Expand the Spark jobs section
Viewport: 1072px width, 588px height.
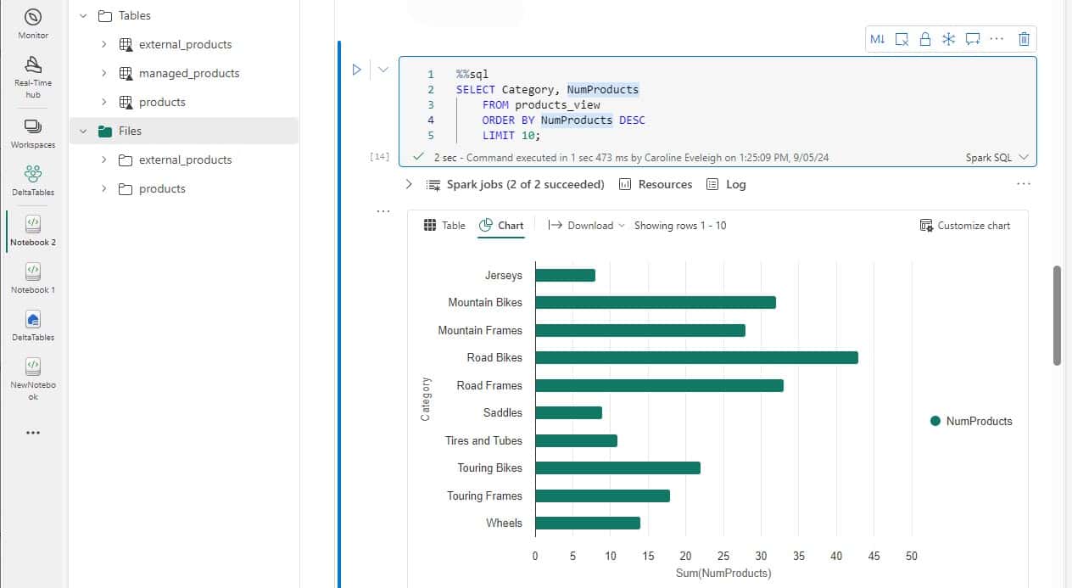(409, 184)
